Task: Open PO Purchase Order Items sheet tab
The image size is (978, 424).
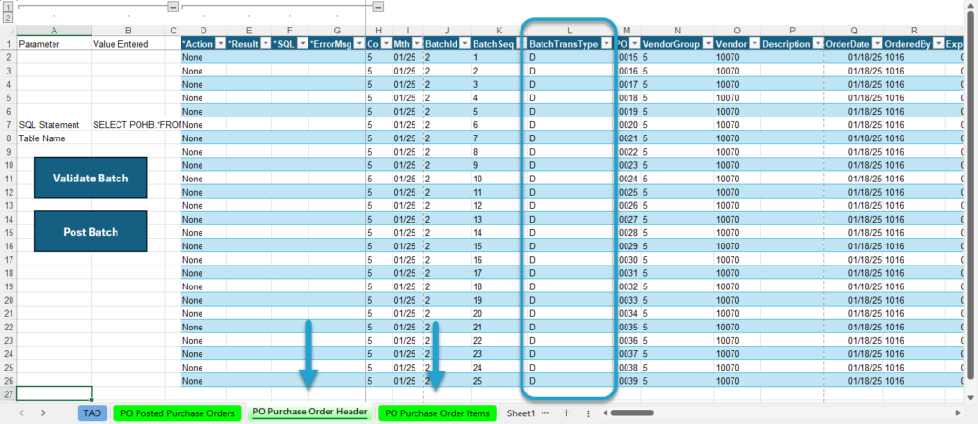Action: pyautogui.click(x=437, y=413)
